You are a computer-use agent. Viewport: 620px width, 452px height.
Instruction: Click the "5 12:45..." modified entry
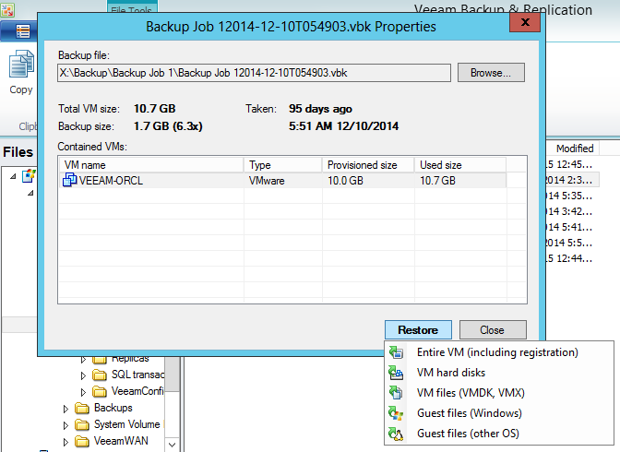(x=570, y=164)
